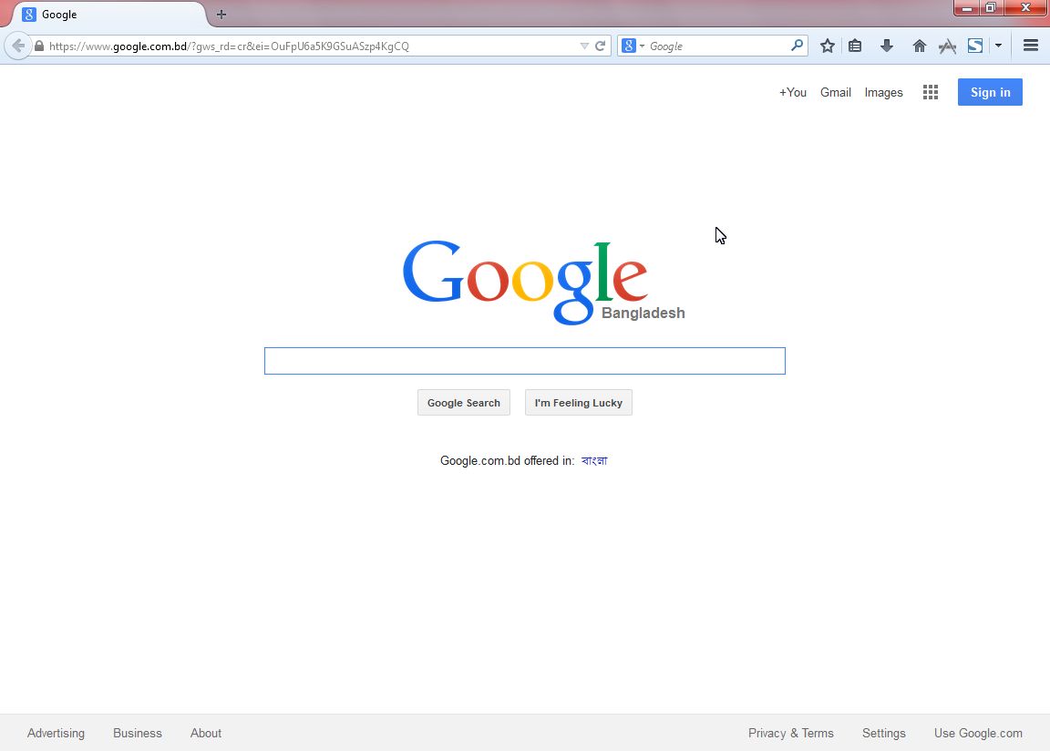Click the I'm Feeling Lucky button
The width and height of the screenshot is (1050, 751).
pyautogui.click(x=578, y=402)
